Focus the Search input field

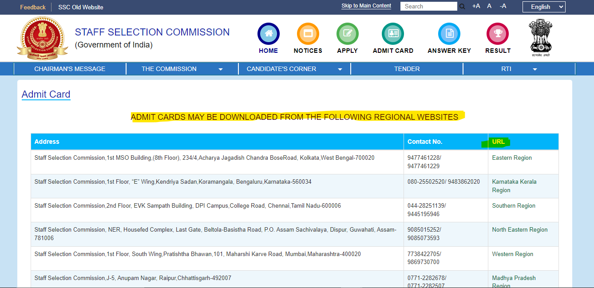(x=429, y=6)
